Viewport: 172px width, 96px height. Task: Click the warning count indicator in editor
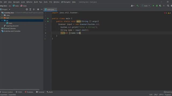(x=169, y=13)
